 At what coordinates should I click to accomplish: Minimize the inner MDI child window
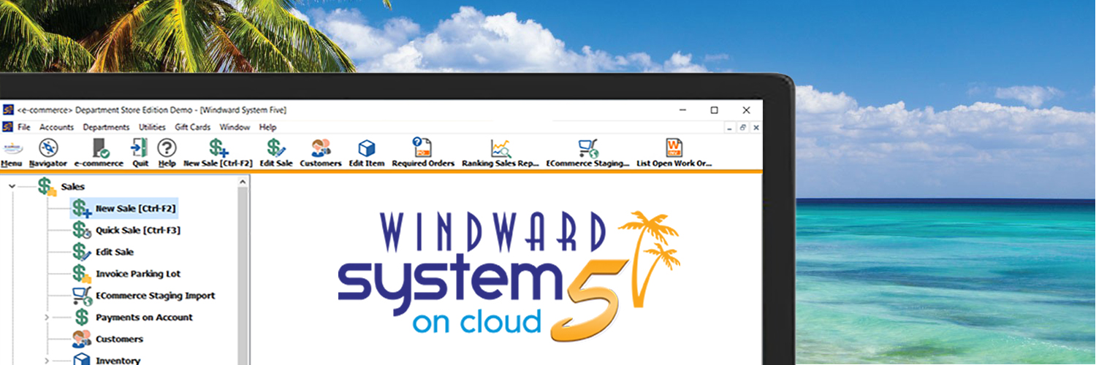pyautogui.click(x=729, y=127)
